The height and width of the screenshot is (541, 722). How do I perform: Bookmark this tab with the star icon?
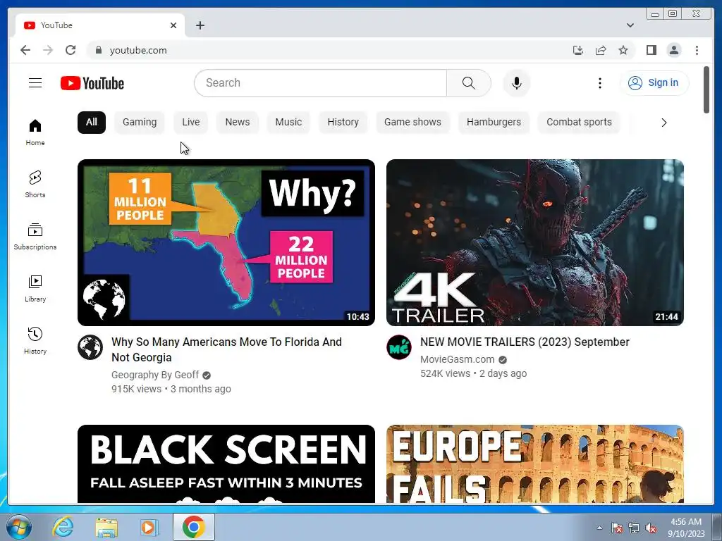pos(623,50)
